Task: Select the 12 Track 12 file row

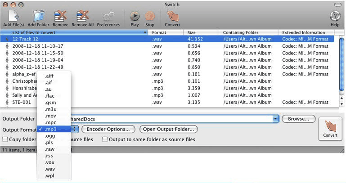Action: (76, 39)
